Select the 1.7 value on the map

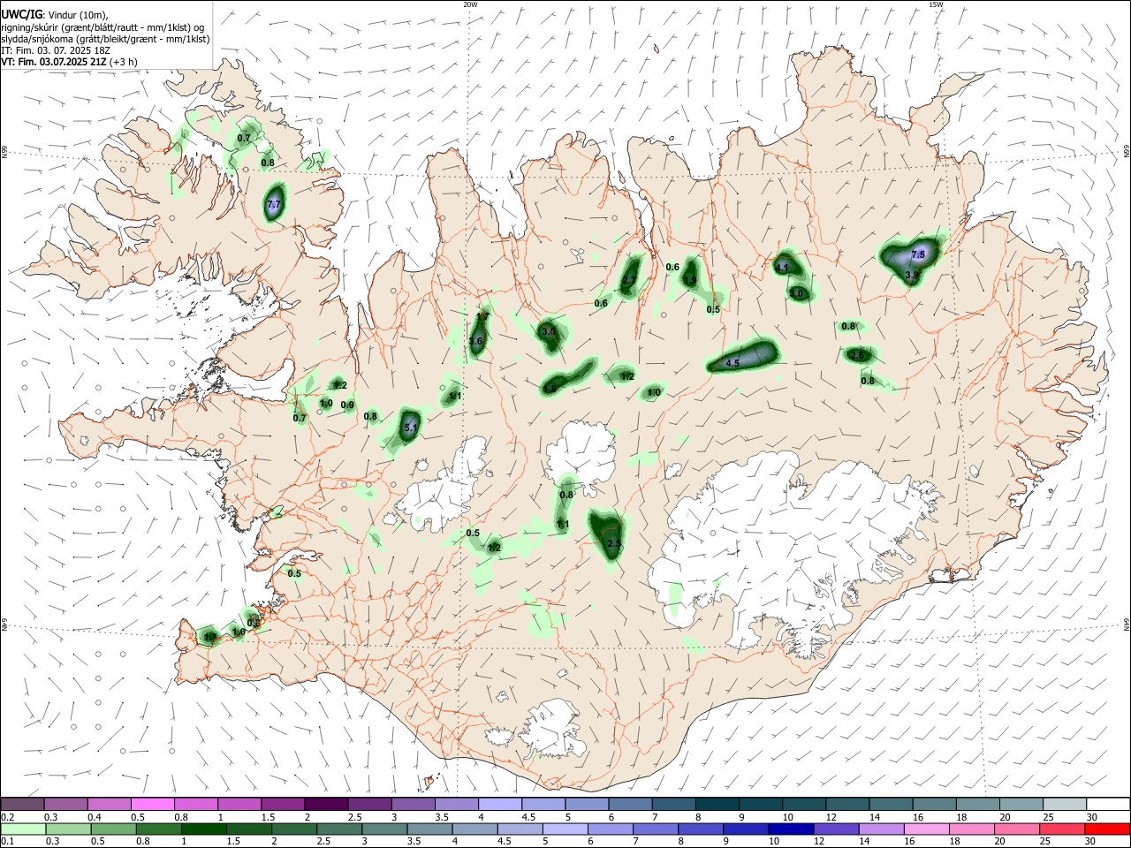tap(482, 316)
